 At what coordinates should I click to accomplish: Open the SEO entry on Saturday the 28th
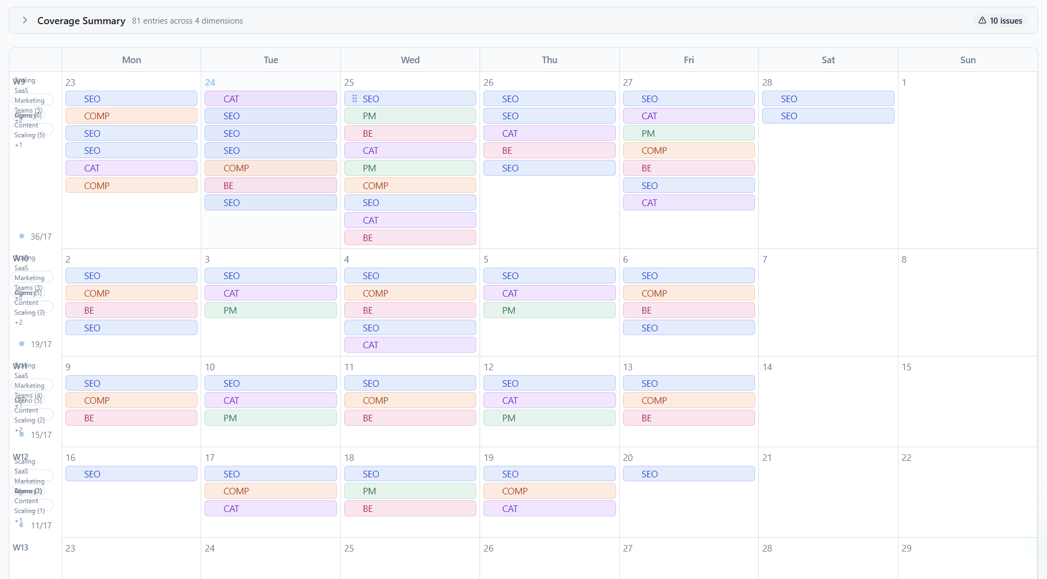point(828,98)
